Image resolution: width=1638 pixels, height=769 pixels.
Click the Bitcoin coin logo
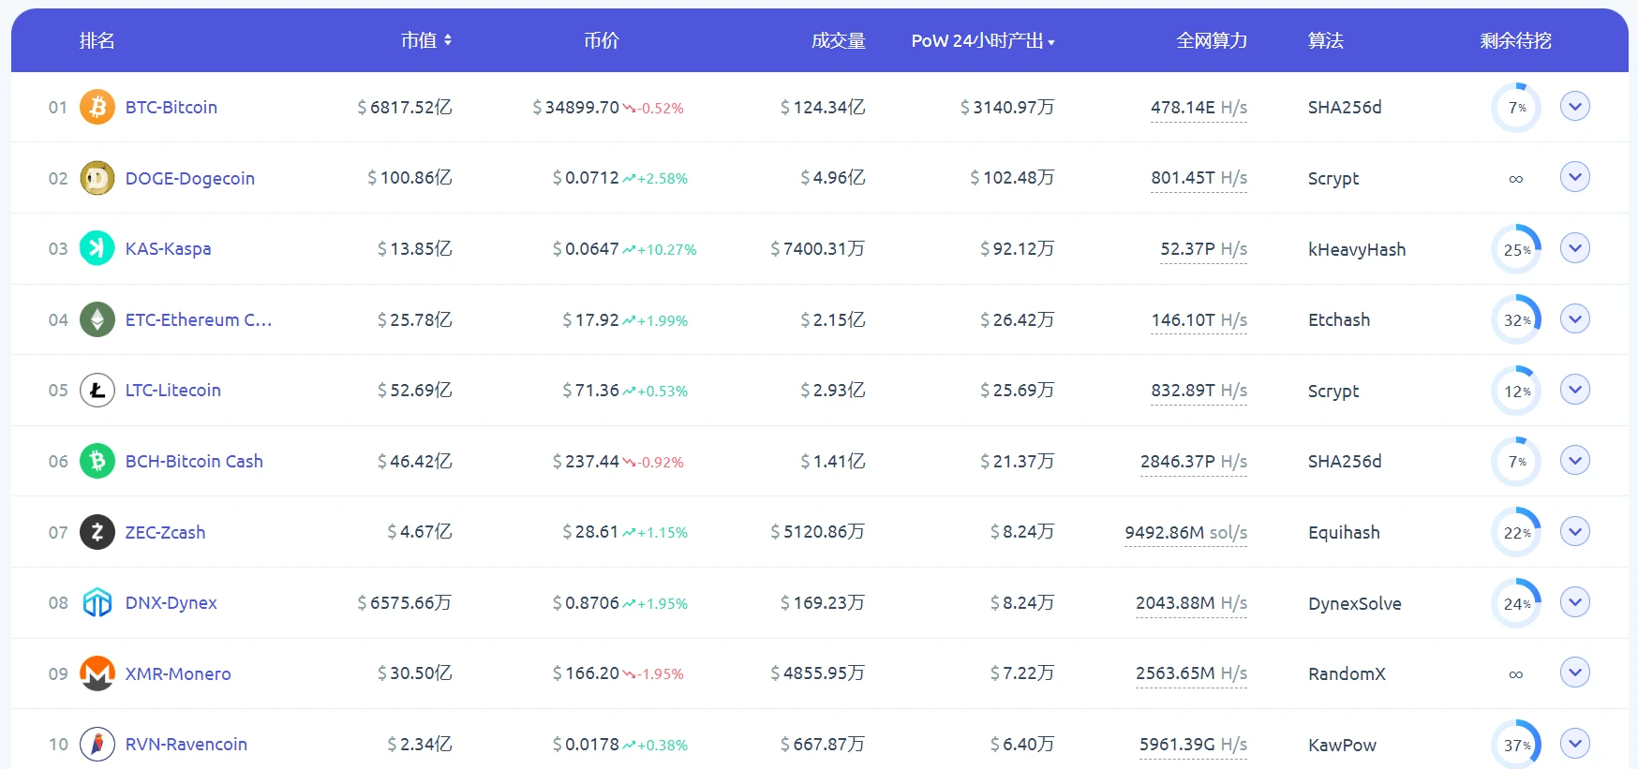(97, 107)
